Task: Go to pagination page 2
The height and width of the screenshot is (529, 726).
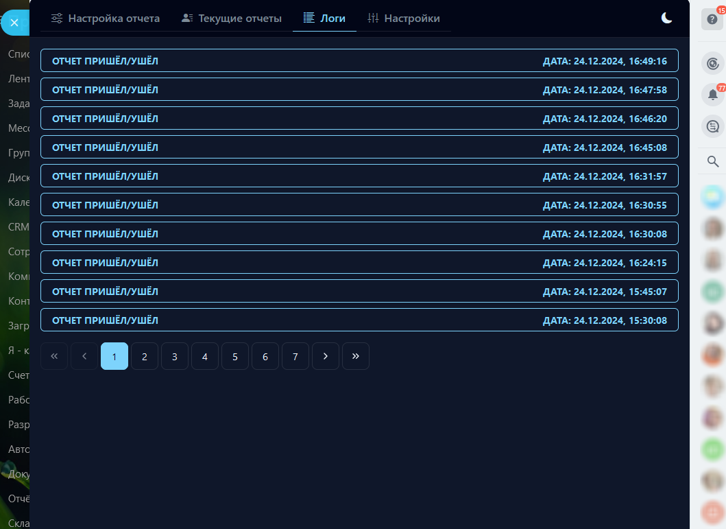Action: pos(145,356)
